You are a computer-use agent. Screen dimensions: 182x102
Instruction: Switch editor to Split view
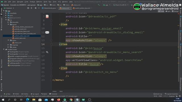click(168, 11)
